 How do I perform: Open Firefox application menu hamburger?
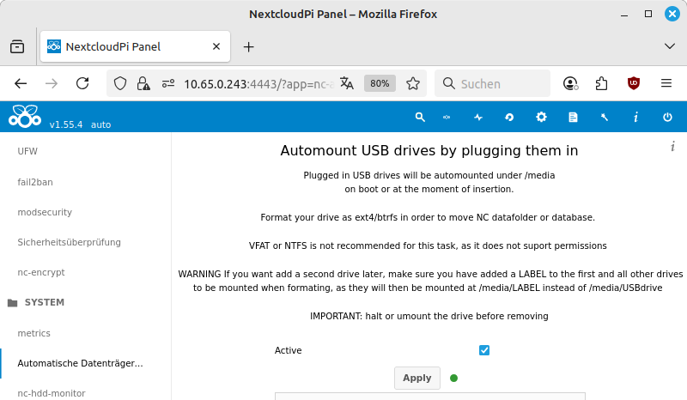click(666, 83)
